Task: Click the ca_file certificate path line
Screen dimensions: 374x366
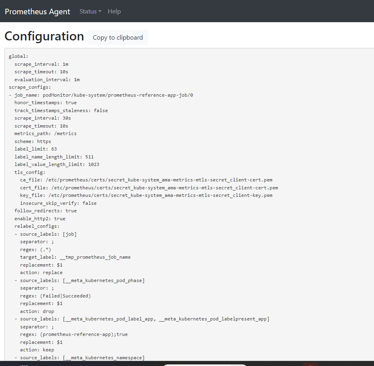Action: [x=146, y=180]
